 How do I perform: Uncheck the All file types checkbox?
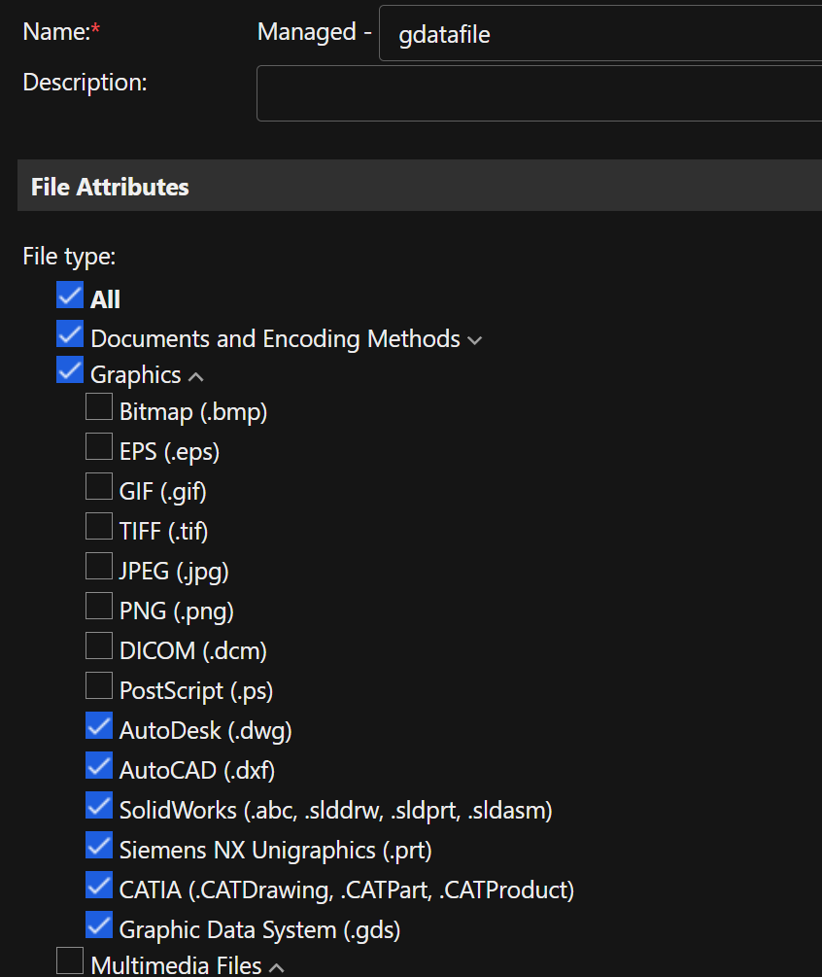click(70, 295)
